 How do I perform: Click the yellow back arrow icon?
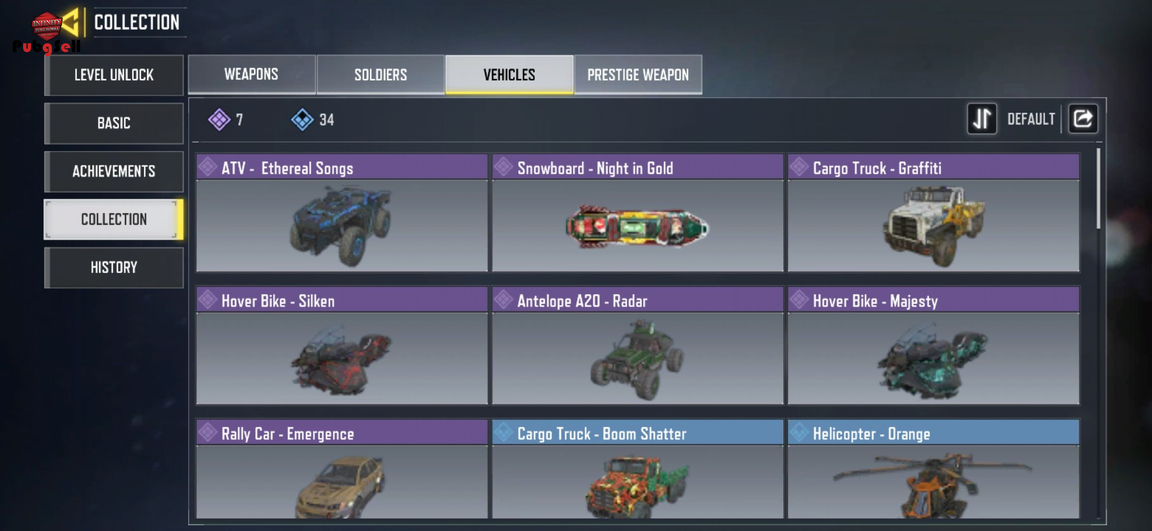click(x=71, y=22)
